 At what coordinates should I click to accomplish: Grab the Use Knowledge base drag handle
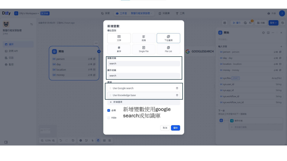coord(110,95)
